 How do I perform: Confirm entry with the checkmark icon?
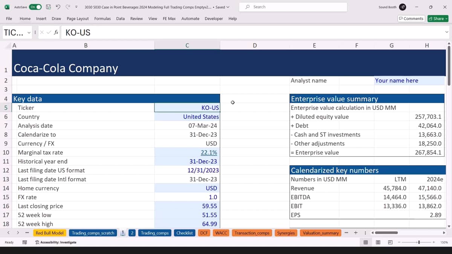(x=49, y=33)
